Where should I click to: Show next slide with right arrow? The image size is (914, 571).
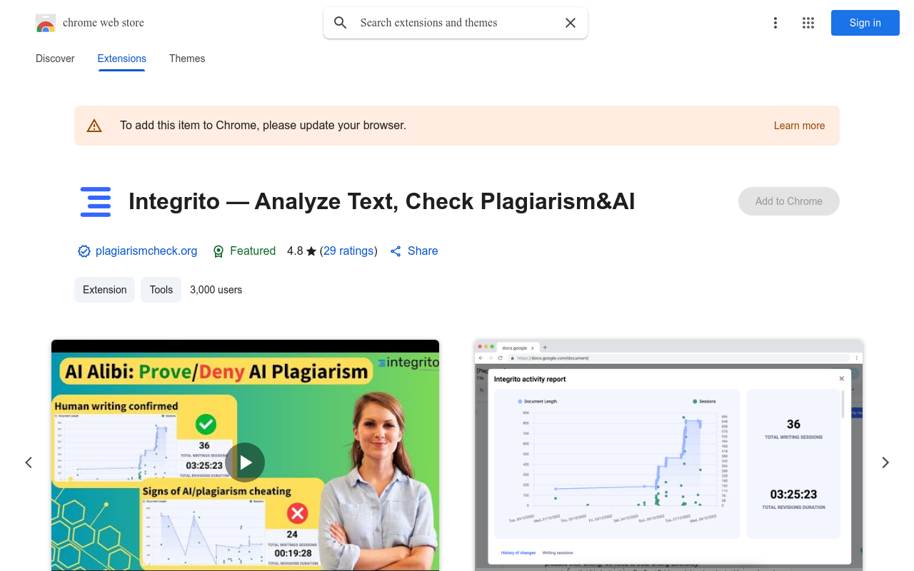coord(885,463)
